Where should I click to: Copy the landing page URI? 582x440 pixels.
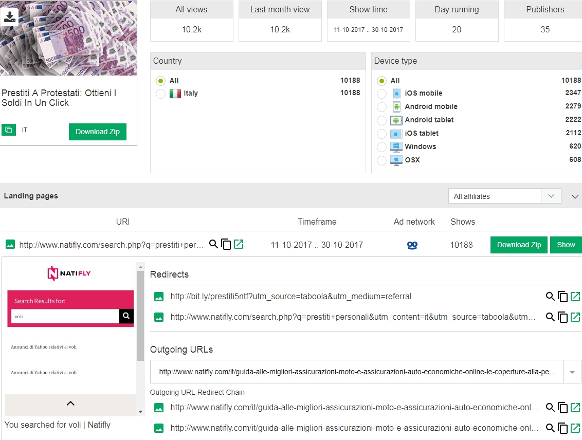pyautogui.click(x=226, y=244)
